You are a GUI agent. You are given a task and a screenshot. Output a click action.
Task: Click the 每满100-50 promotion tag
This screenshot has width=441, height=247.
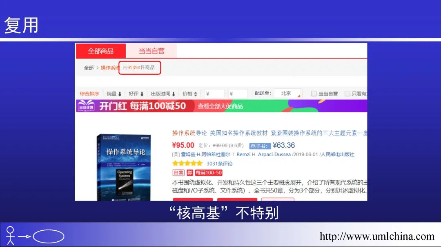pyautogui.click(x=209, y=173)
